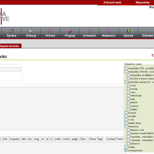
Task: Open the Vzhled appearance icon
Action: (50, 31)
